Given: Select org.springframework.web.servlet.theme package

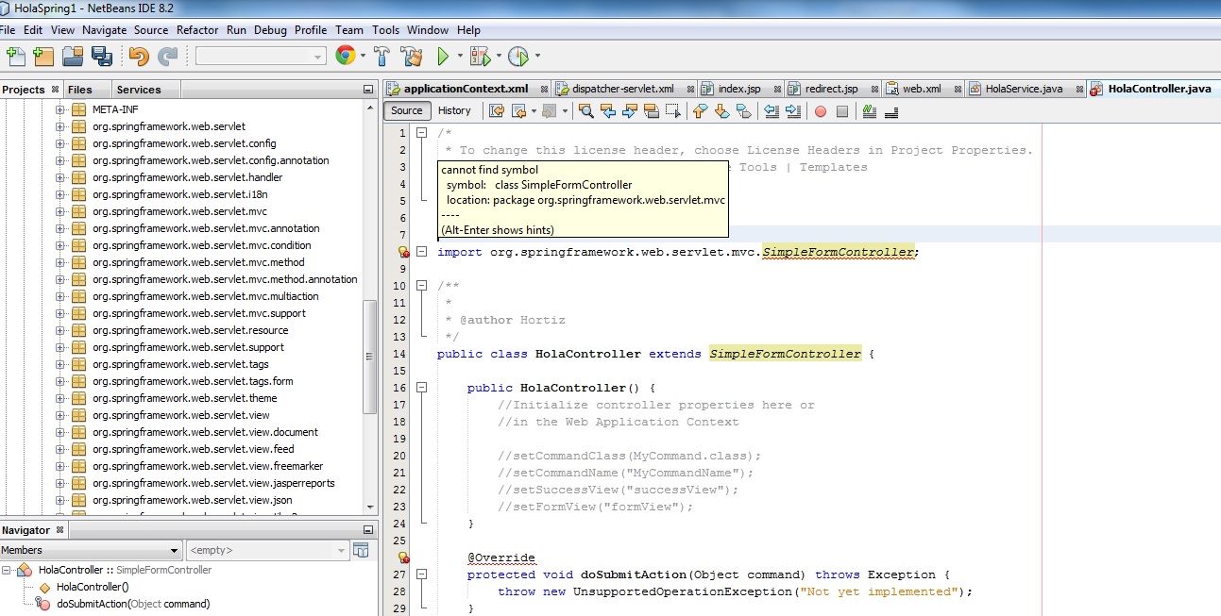Looking at the screenshot, I should pos(185,398).
